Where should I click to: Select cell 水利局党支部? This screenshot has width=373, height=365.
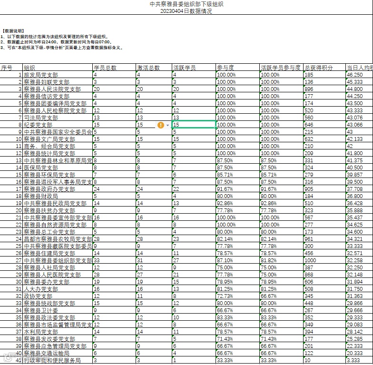pyautogui.click(x=58, y=332)
